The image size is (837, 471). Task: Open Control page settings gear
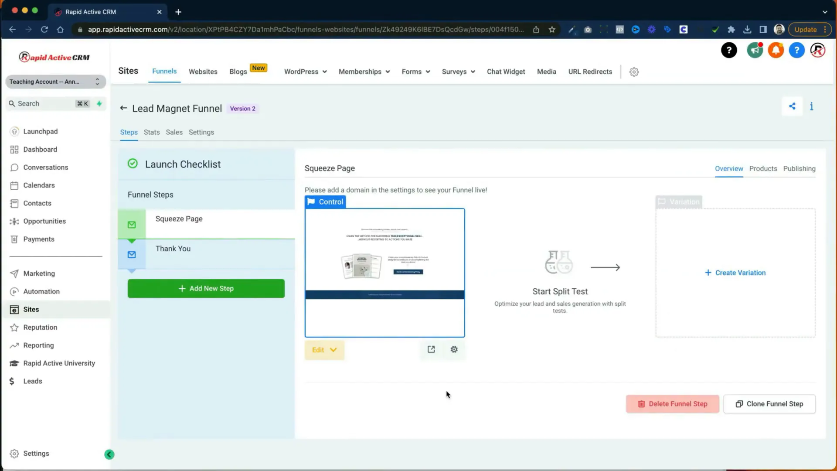(x=454, y=349)
